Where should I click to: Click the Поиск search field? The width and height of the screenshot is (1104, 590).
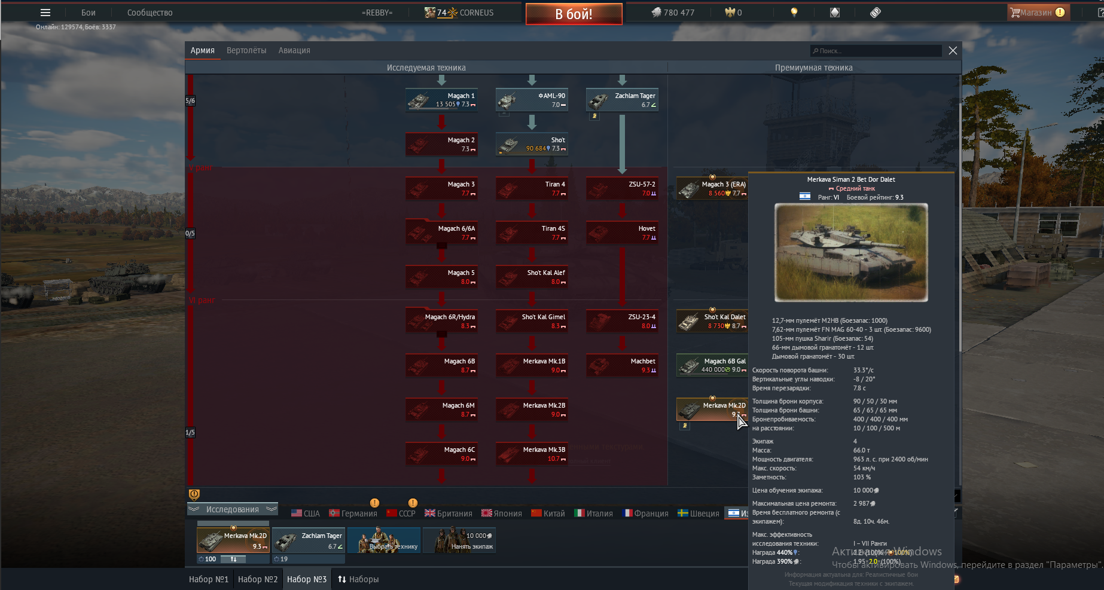coord(876,51)
